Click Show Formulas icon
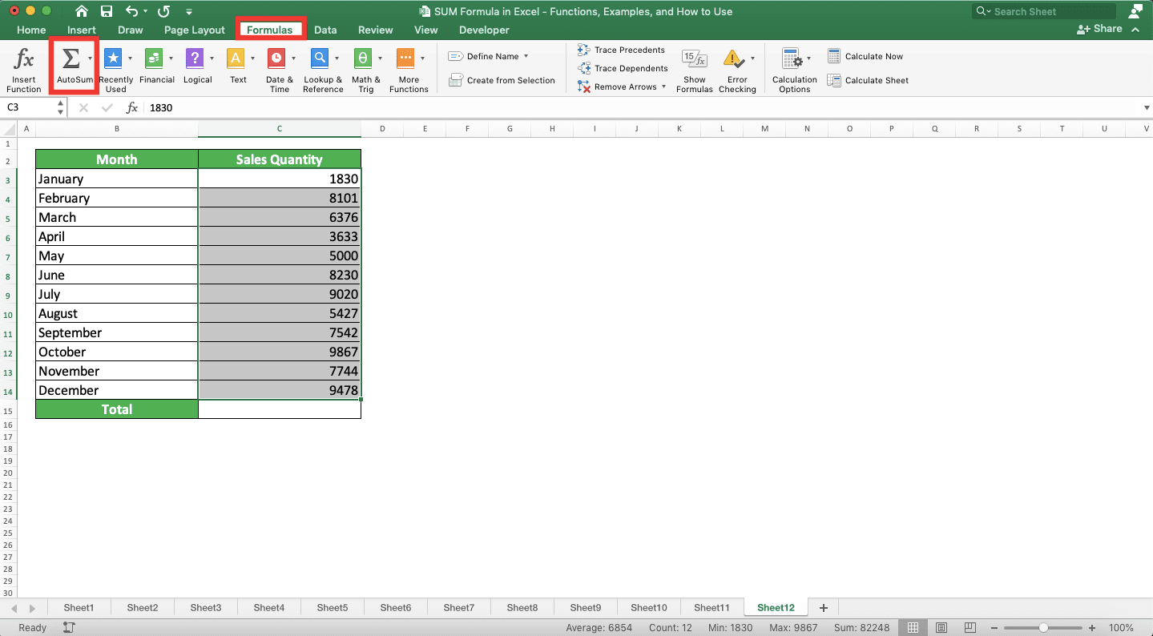Screen dimensions: 1153x636 point(694,58)
